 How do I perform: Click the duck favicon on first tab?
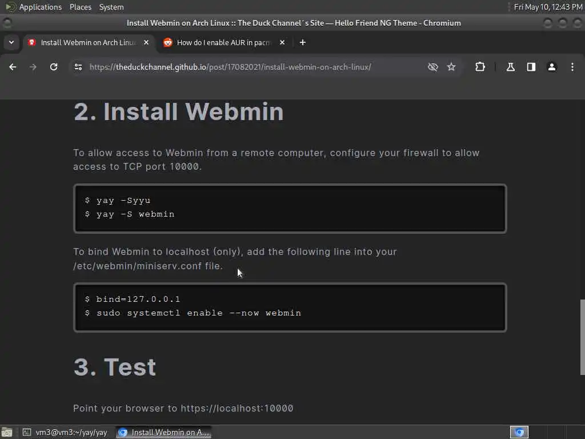point(32,42)
